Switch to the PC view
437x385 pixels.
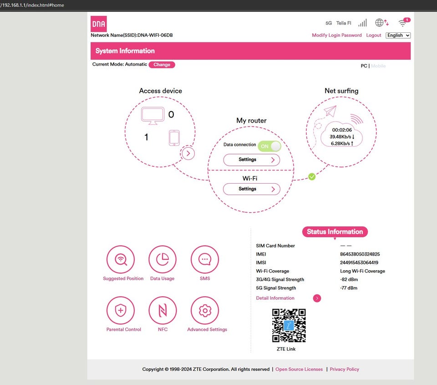click(364, 66)
